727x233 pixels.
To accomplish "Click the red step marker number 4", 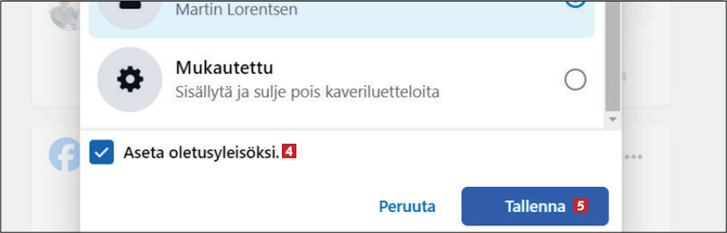I will point(289,152).
